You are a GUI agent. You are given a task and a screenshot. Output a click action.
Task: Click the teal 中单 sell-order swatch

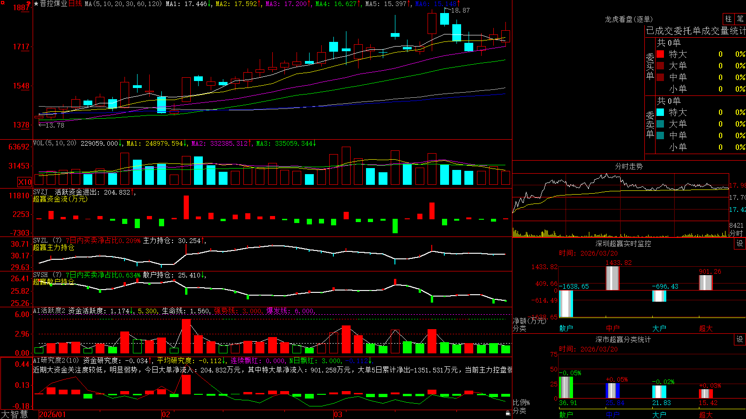[660, 135]
